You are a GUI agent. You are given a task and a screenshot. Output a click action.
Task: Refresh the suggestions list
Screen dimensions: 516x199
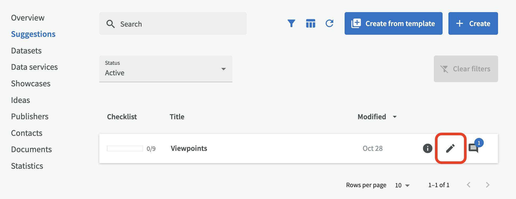[329, 23]
